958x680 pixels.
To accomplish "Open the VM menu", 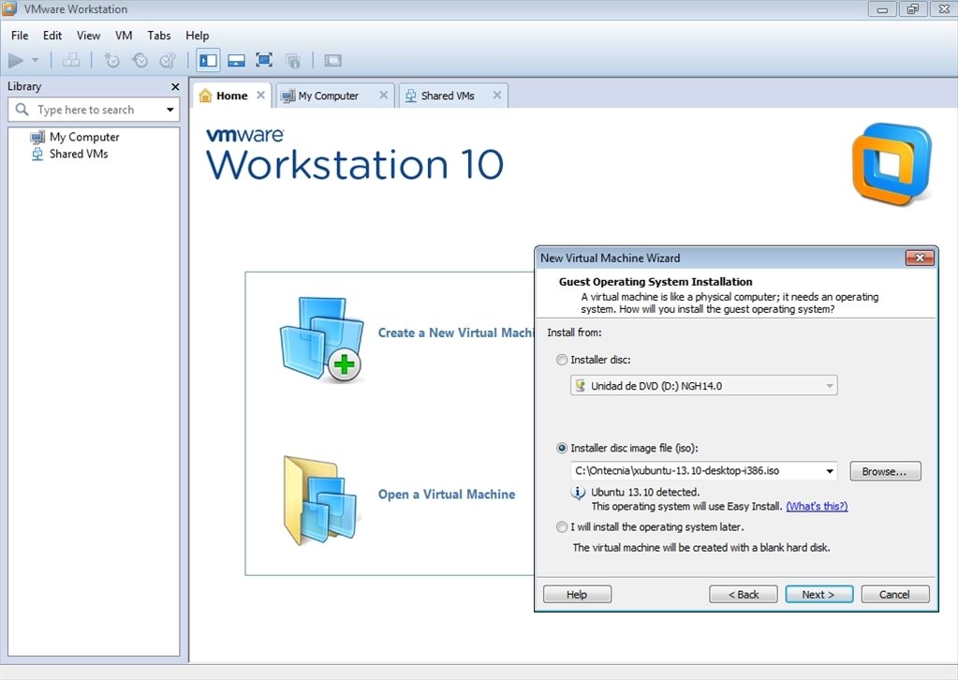I will point(124,36).
